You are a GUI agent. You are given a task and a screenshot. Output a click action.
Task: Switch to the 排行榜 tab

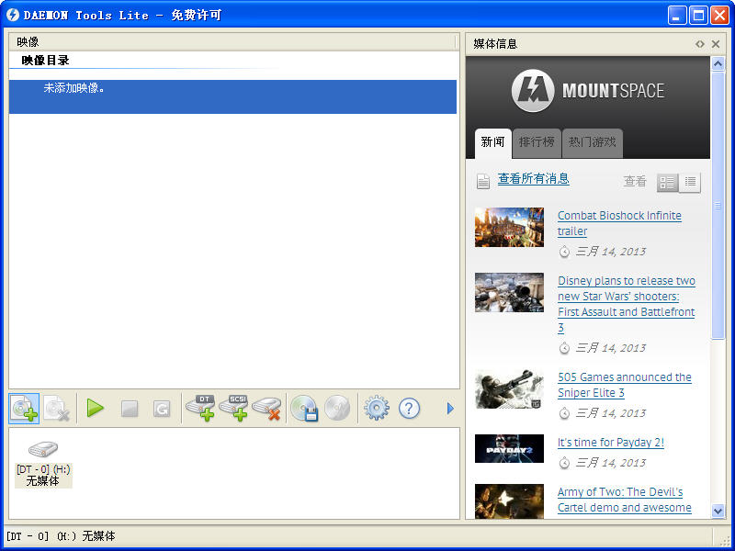(x=537, y=143)
